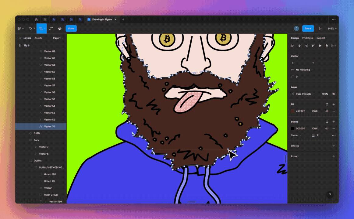Click the Share button

(308, 29)
